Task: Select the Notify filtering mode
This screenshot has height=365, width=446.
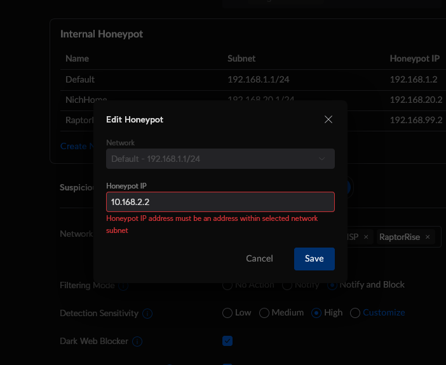Action: point(287,285)
